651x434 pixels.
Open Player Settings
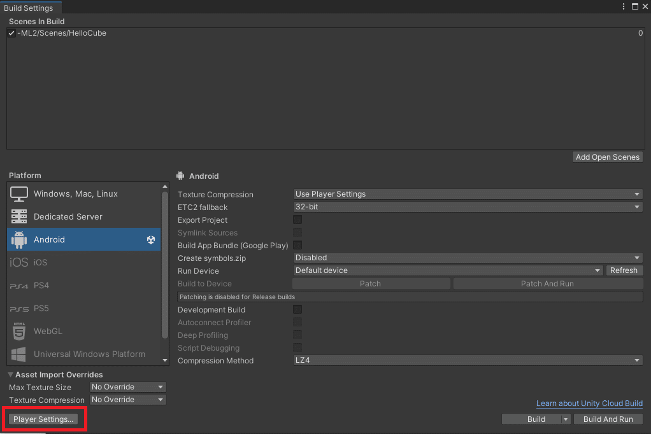(x=43, y=419)
